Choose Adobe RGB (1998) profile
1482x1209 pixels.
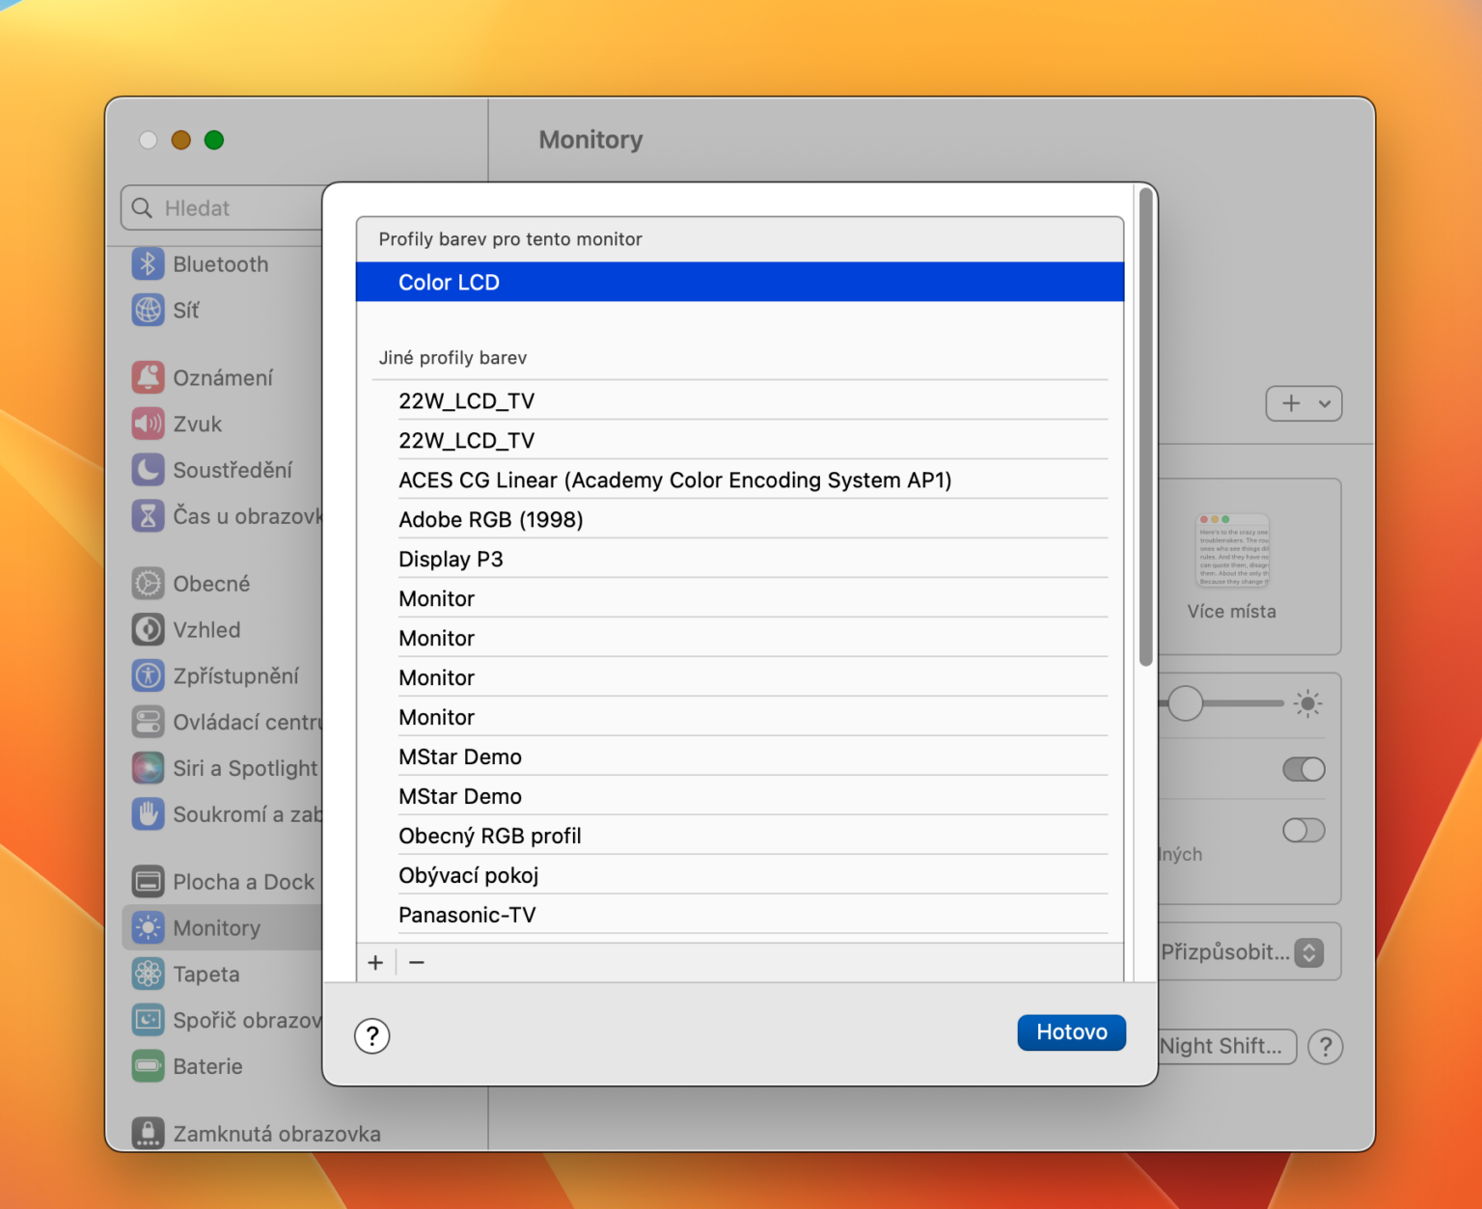coord(491,520)
